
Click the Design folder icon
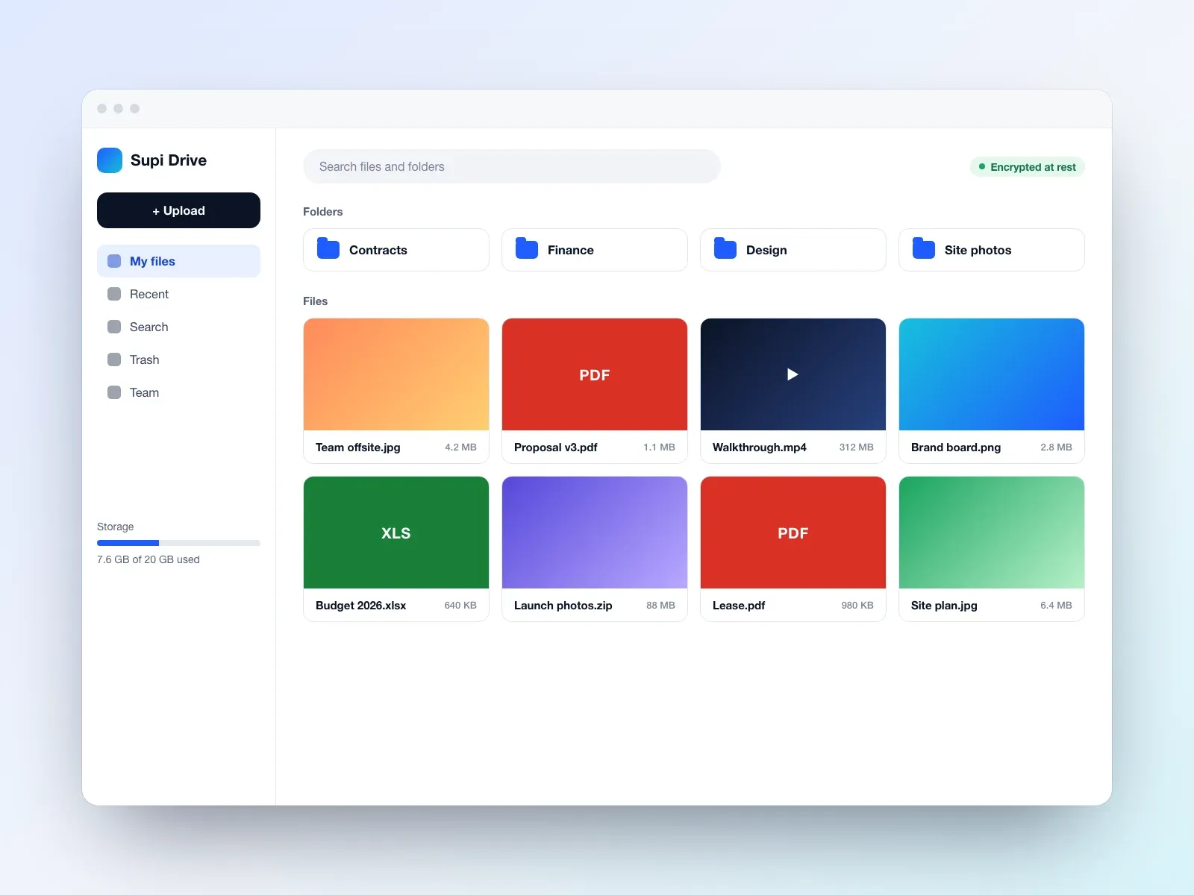[x=725, y=248]
